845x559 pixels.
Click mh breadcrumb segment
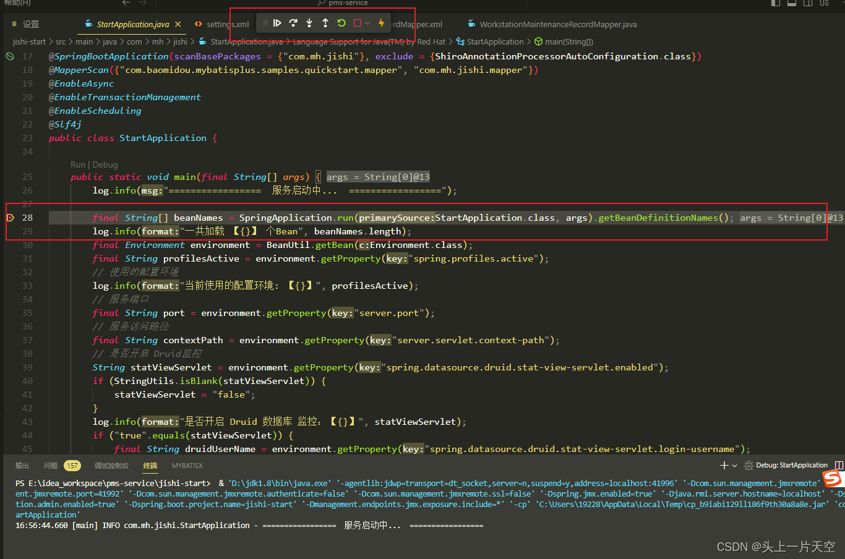point(158,41)
